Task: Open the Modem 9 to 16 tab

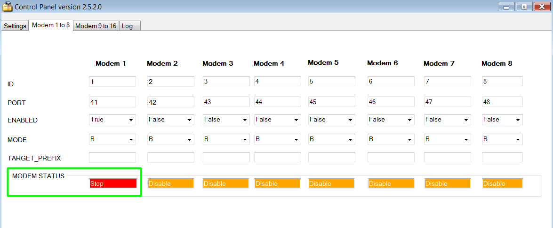Action: tap(96, 26)
